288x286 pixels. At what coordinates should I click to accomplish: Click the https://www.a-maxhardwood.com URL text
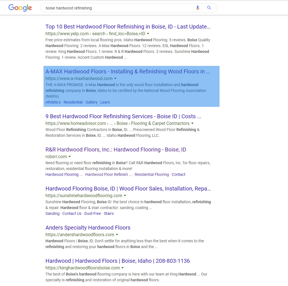79,79
